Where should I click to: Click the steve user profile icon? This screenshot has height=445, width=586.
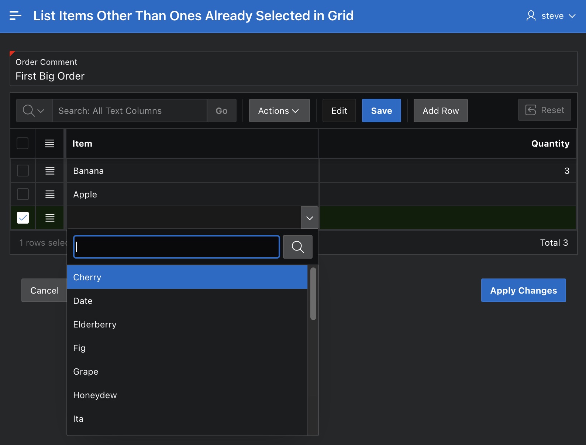(x=531, y=16)
